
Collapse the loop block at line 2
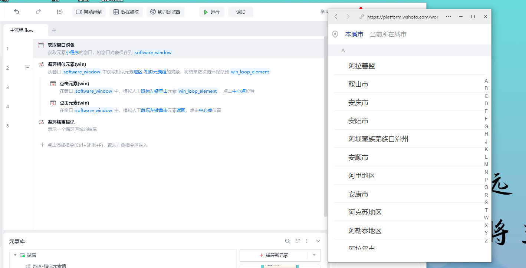tap(27, 68)
